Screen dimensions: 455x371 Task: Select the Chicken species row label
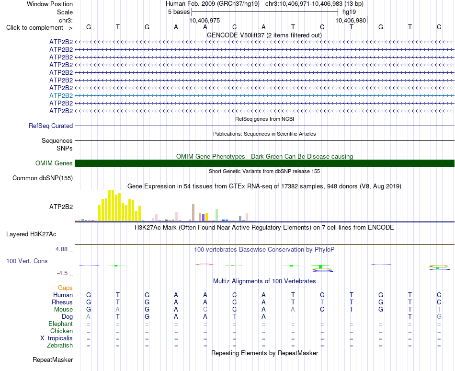[61, 331]
